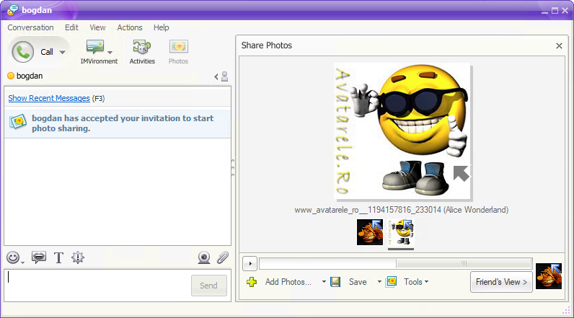Adjust the slideshow speed slider
This screenshot has height=318, width=574.
pyautogui.click(x=464, y=263)
